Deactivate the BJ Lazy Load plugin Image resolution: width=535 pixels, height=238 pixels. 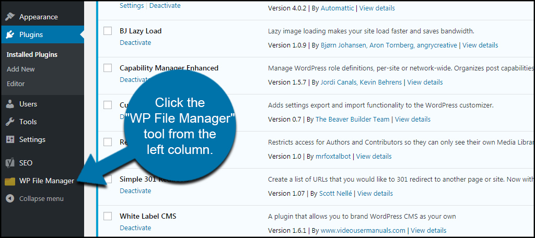pyautogui.click(x=135, y=43)
